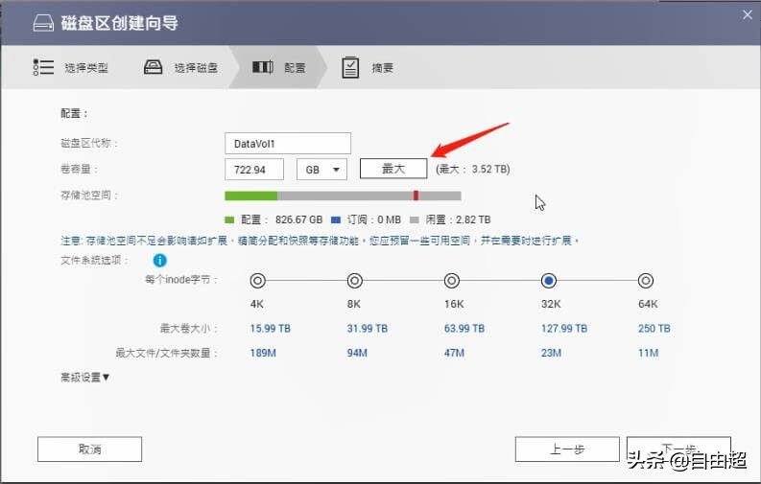Close the volume creation wizard
The height and width of the screenshot is (484, 761).
click(747, 14)
